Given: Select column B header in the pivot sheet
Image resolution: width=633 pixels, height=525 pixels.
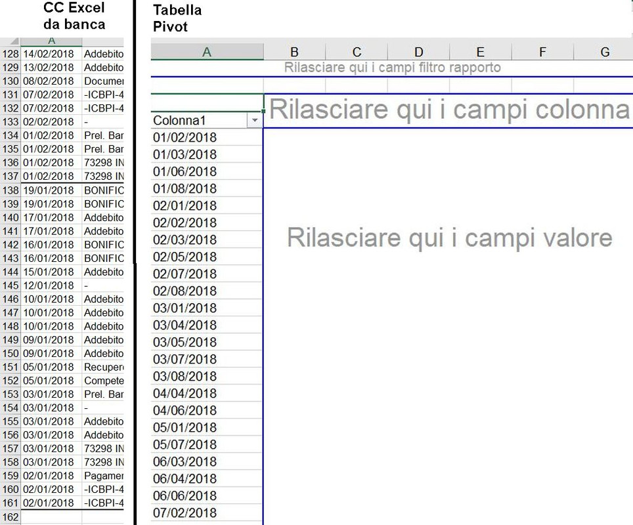Looking at the screenshot, I should tap(294, 52).
